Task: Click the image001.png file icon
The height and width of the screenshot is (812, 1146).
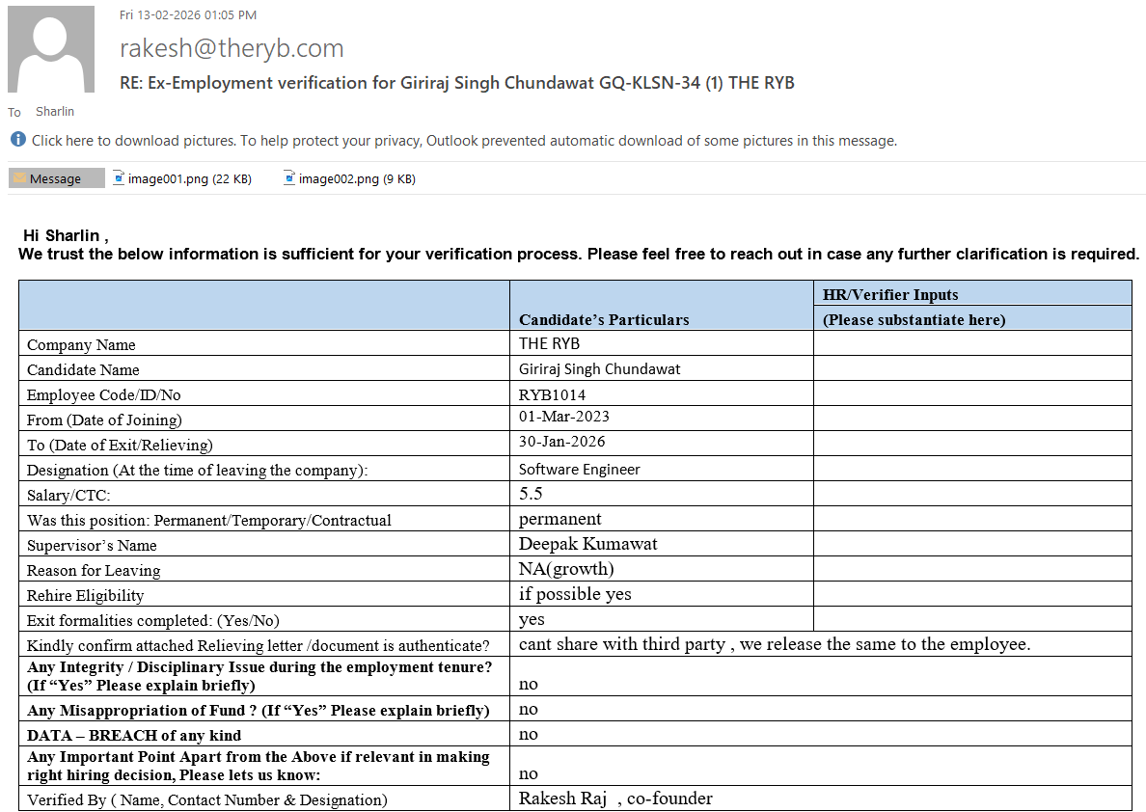Action: pyautogui.click(x=119, y=177)
